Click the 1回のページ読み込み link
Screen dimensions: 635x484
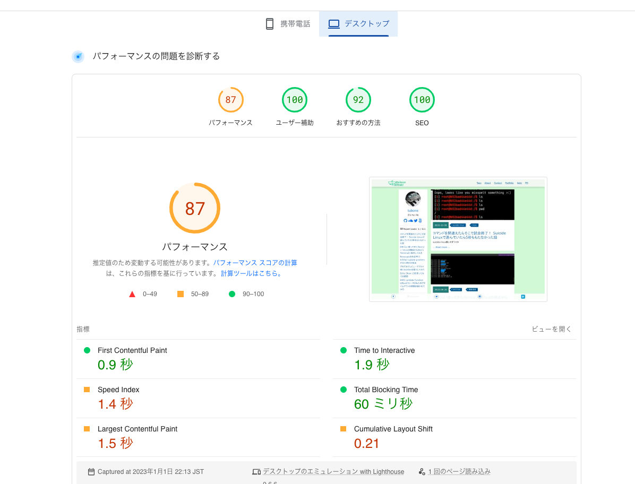(460, 471)
